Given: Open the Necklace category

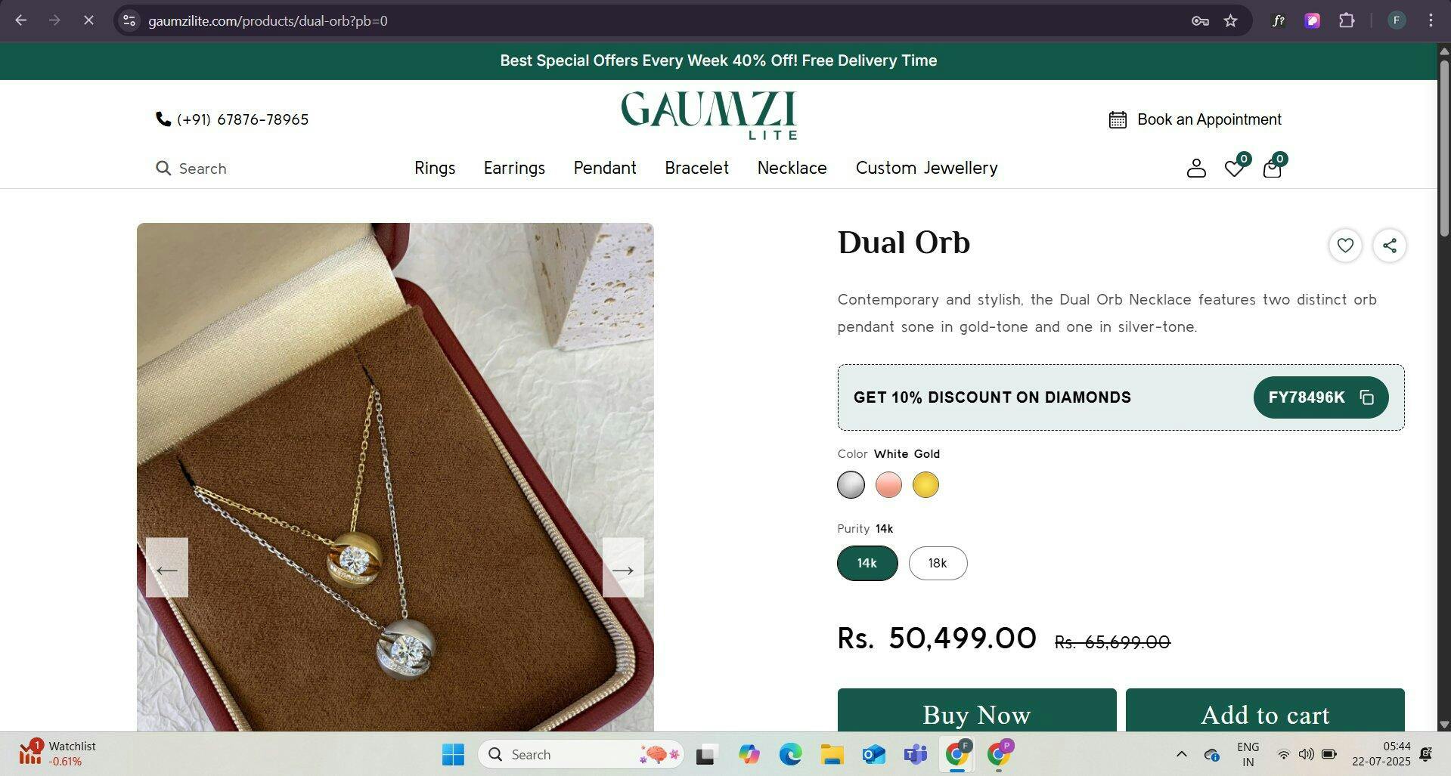Looking at the screenshot, I should coord(792,168).
